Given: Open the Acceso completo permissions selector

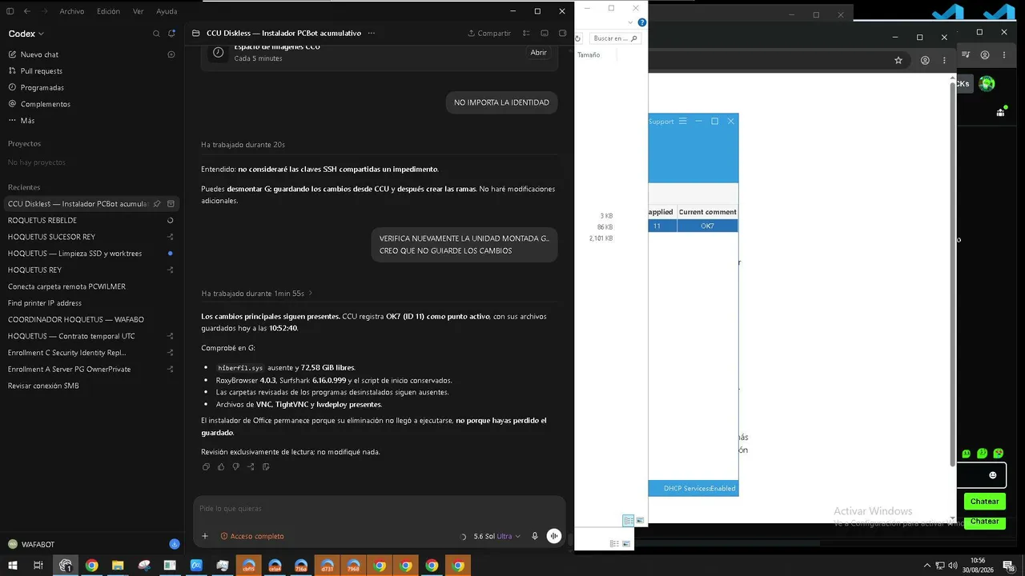Looking at the screenshot, I should (252, 536).
